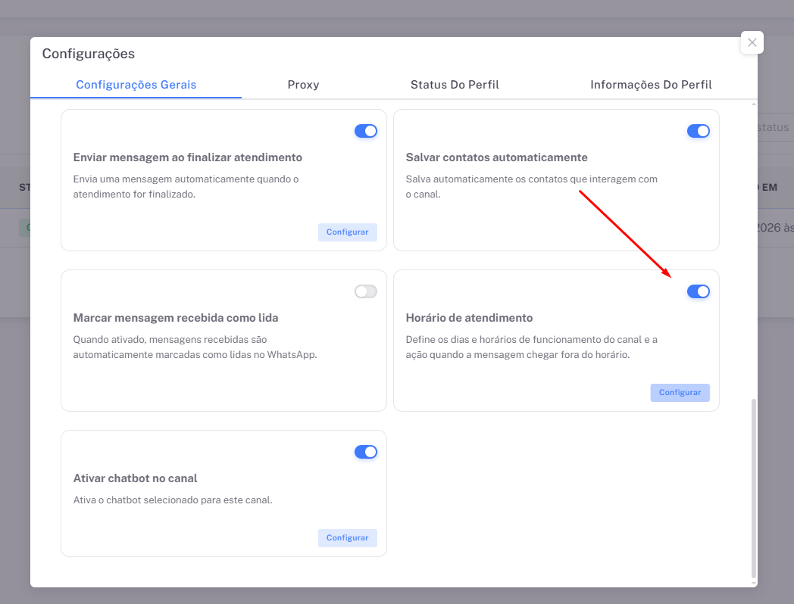This screenshot has width=794, height=604.
Task: Go to Informações Do Perfil tab
Action: 651,85
